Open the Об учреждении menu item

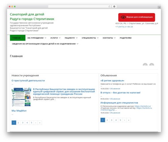pyautogui.click(x=37, y=38)
